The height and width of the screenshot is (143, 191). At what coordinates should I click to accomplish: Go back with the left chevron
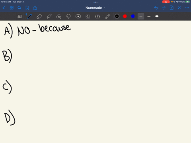coord(4,8)
